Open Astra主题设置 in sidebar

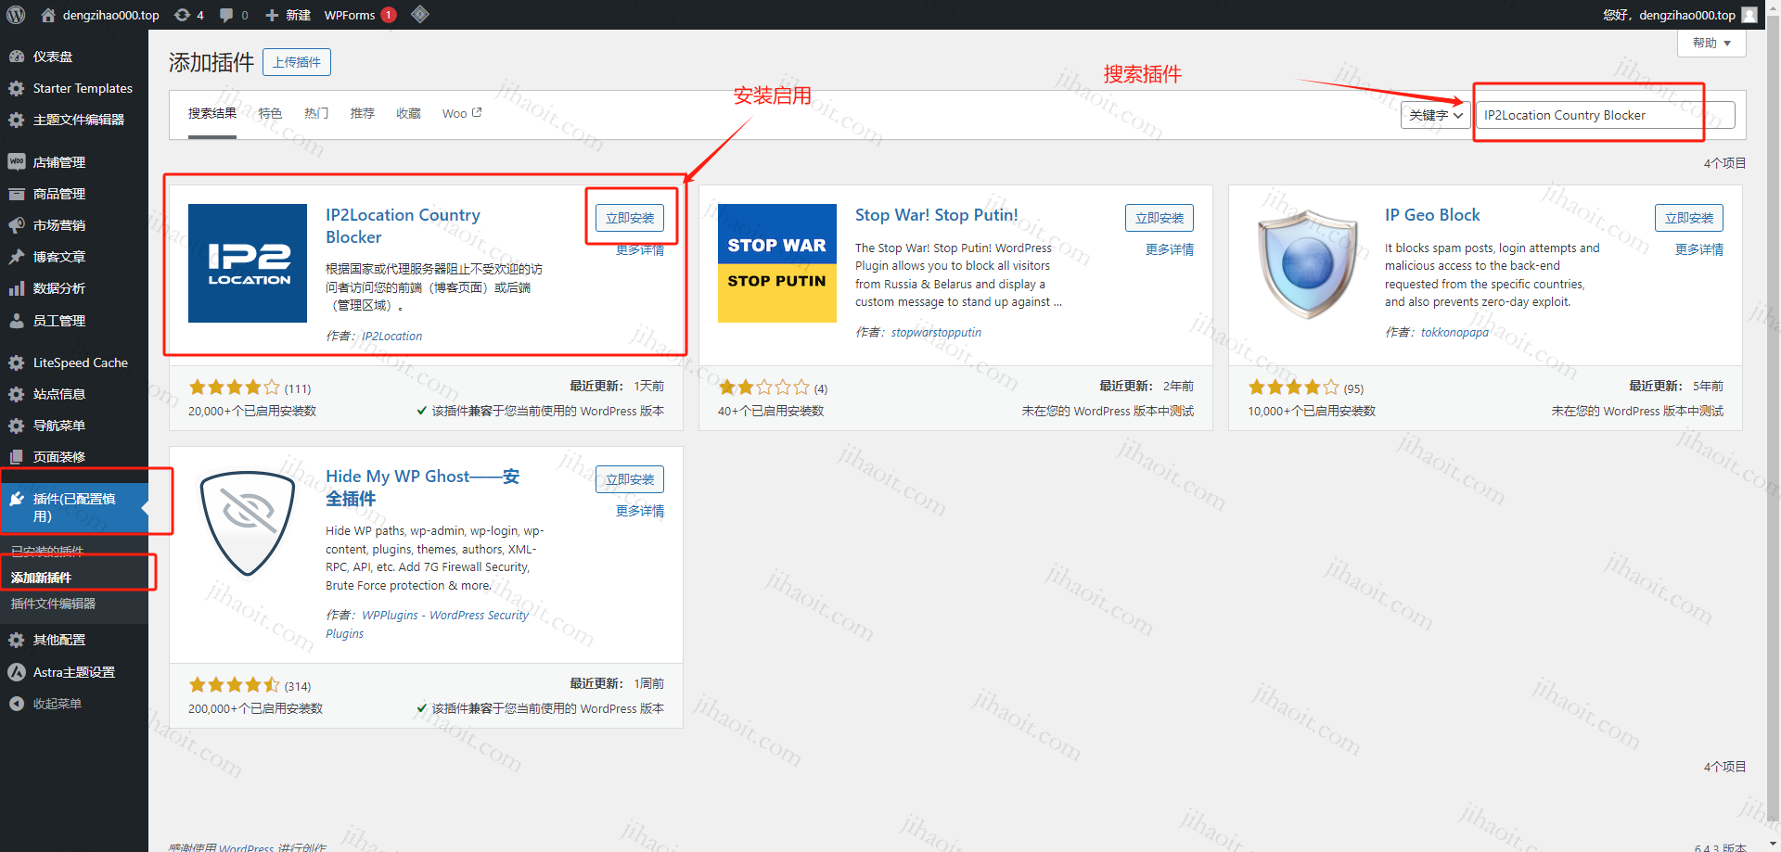pos(74,672)
